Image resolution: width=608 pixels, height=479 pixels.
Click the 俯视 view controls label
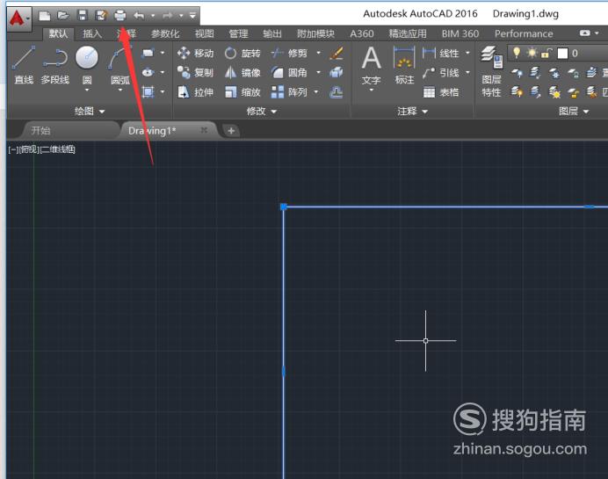click(x=29, y=149)
